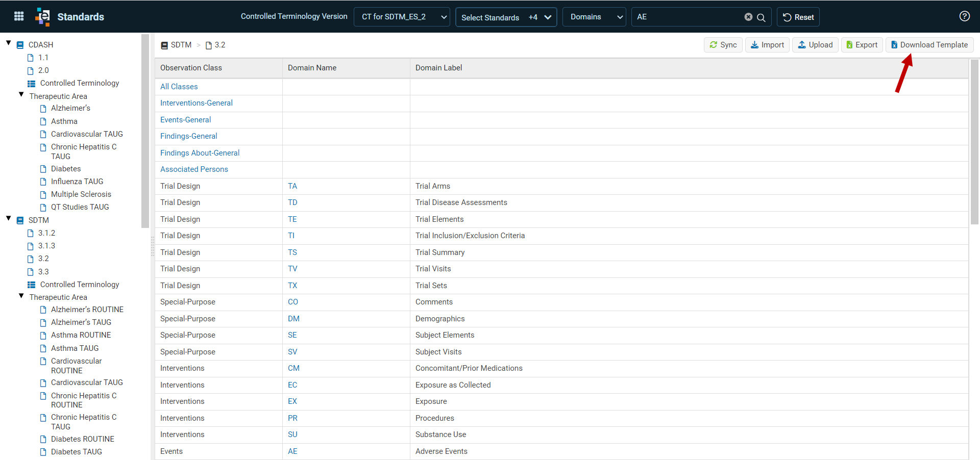980x460 pixels.
Task: Select CDASH version 2.0 in tree
Action: point(43,70)
